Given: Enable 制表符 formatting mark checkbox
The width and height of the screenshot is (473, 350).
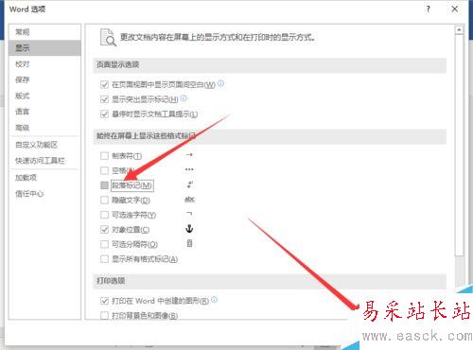Looking at the screenshot, I should tap(104, 156).
